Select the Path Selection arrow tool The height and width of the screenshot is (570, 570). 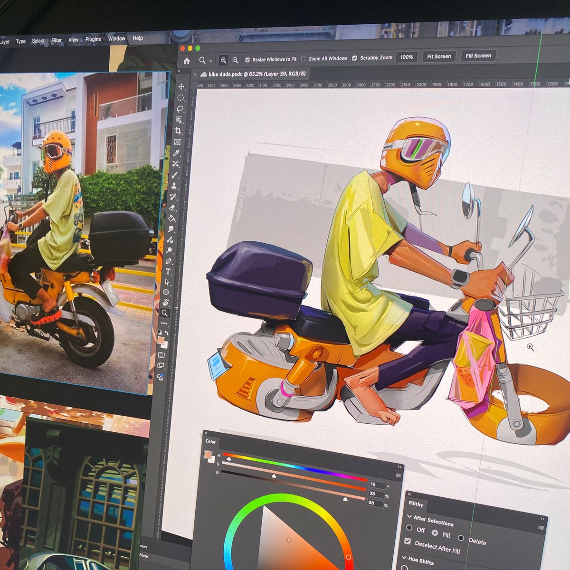point(167,282)
